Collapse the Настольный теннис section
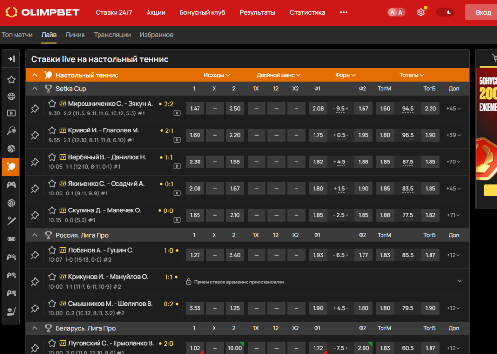The image size is (497, 354). 35,75
